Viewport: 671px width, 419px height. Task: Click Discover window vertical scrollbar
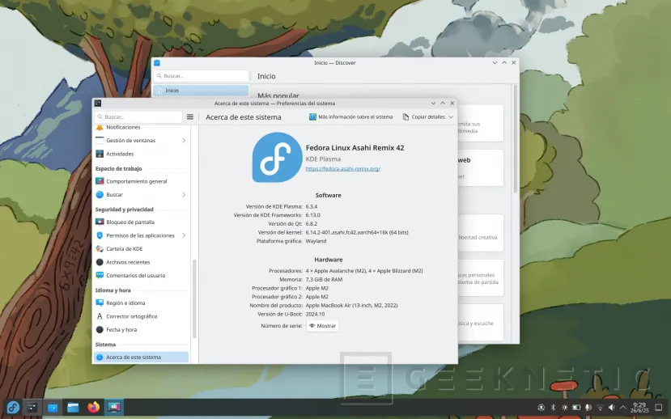point(516,139)
